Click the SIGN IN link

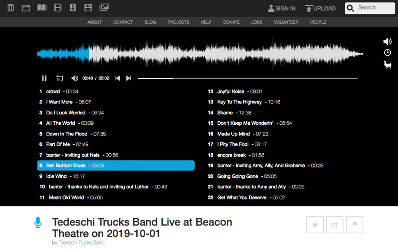[282, 9]
